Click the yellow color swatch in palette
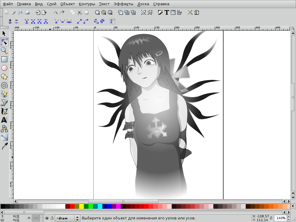The image size is (296, 222). pyautogui.click(x=82, y=206)
